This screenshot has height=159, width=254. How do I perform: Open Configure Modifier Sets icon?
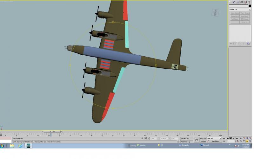[249, 44]
